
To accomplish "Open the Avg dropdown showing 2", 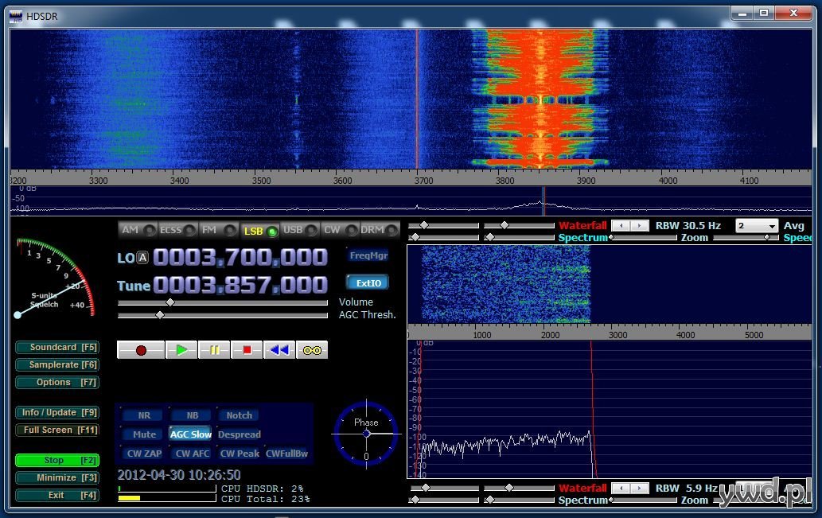I will [756, 226].
